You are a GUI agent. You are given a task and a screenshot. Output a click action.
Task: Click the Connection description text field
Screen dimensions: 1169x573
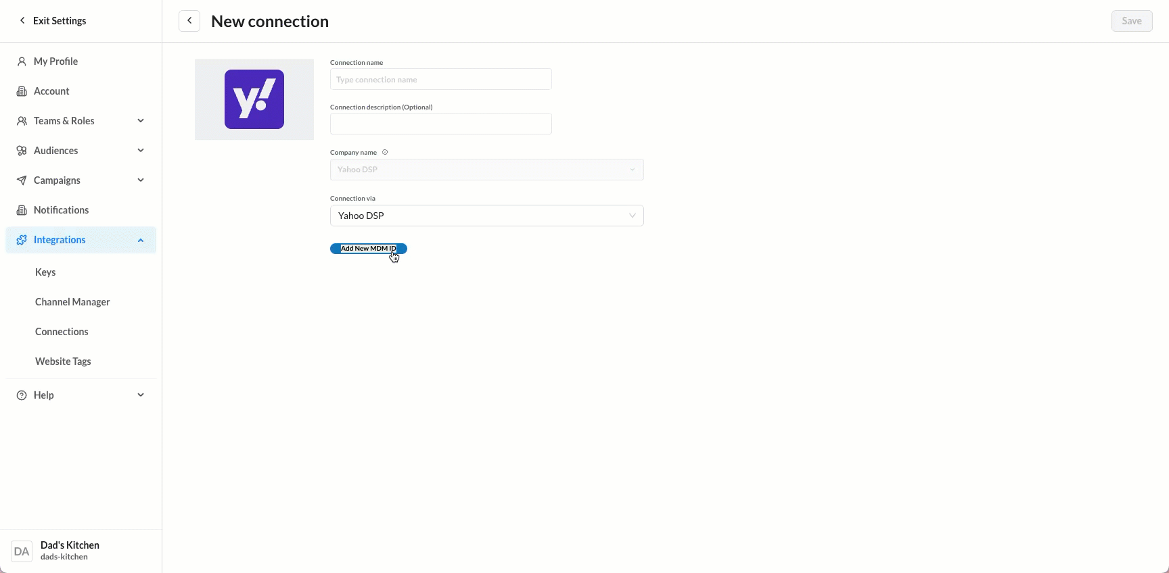[x=440, y=124]
